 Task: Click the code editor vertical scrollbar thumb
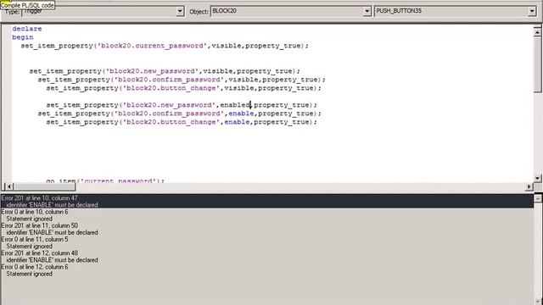click(x=537, y=64)
